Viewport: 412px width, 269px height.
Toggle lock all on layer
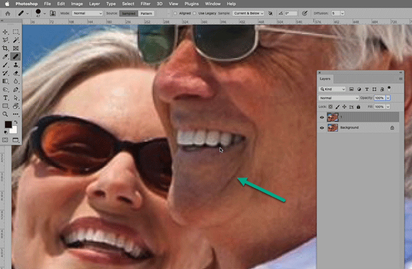coord(358,106)
